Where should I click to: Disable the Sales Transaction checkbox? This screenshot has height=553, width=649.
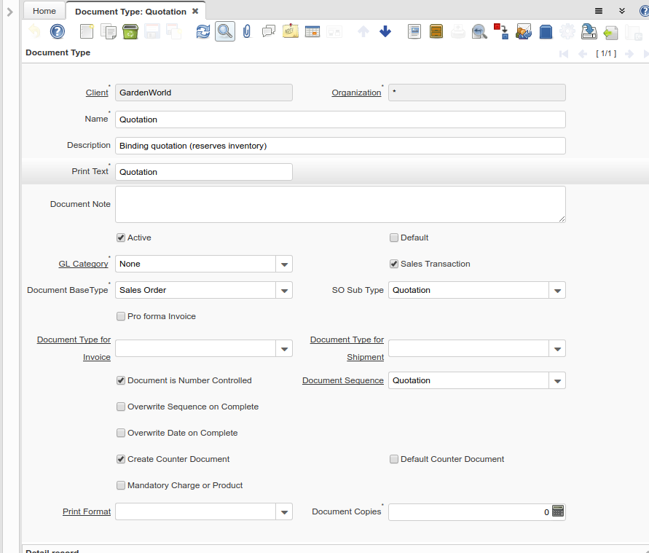click(393, 264)
